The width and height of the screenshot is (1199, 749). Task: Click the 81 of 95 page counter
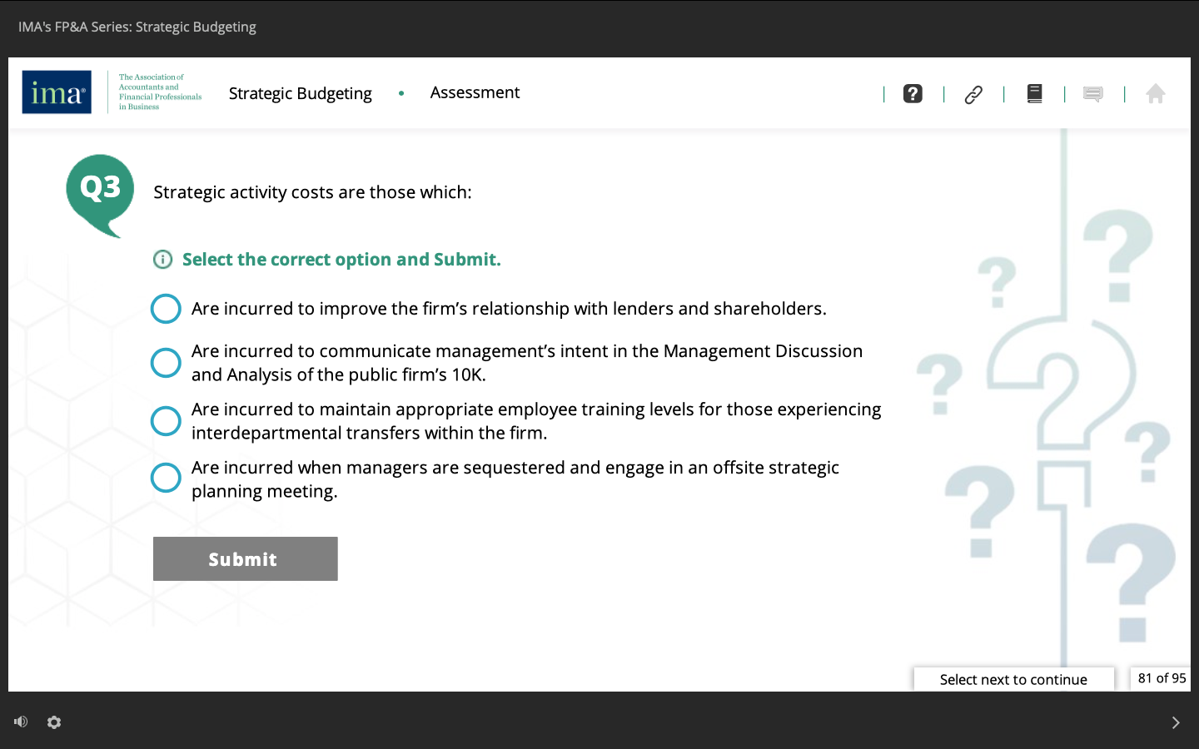1161,677
